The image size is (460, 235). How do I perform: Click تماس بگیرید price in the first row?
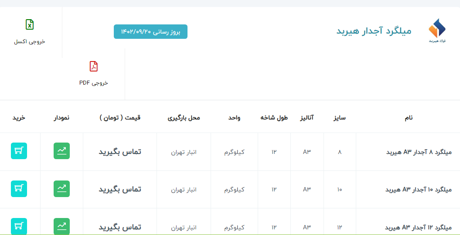pos(120,152)
